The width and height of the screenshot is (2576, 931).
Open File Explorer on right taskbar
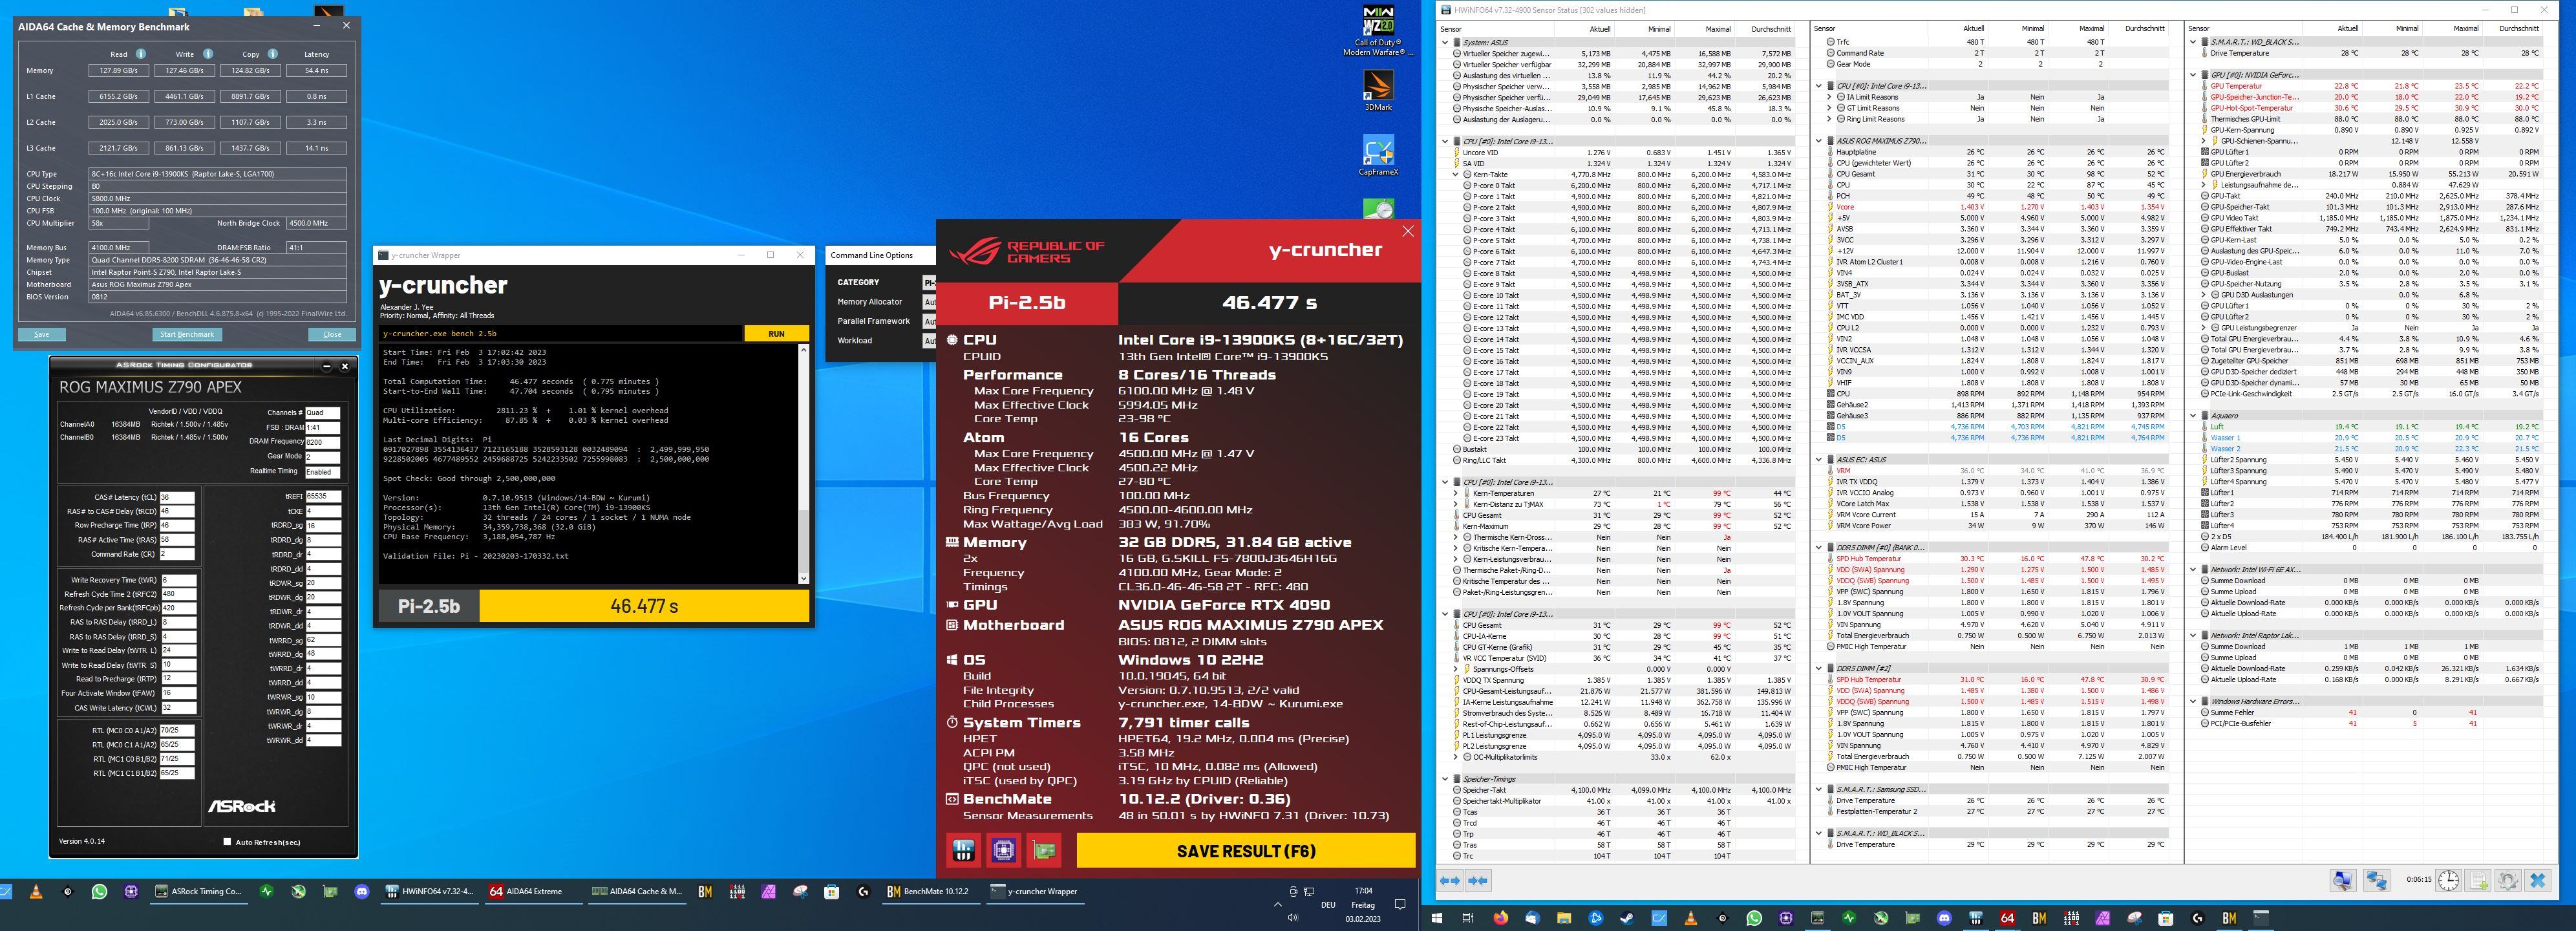pos(1564,917)
